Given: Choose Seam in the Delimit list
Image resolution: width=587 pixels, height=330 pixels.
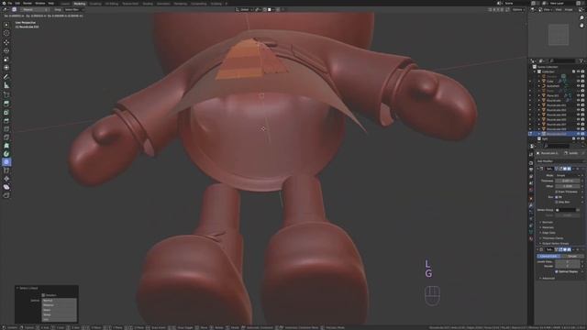Looking at the screenshot, I should 59,310.
